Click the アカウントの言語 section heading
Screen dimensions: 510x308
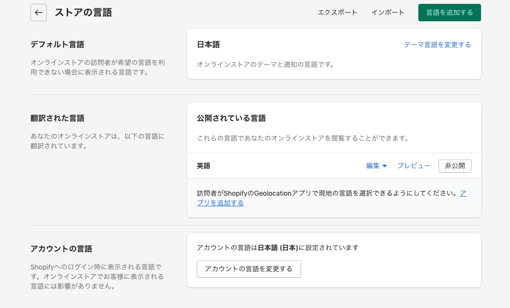point(61,249)
